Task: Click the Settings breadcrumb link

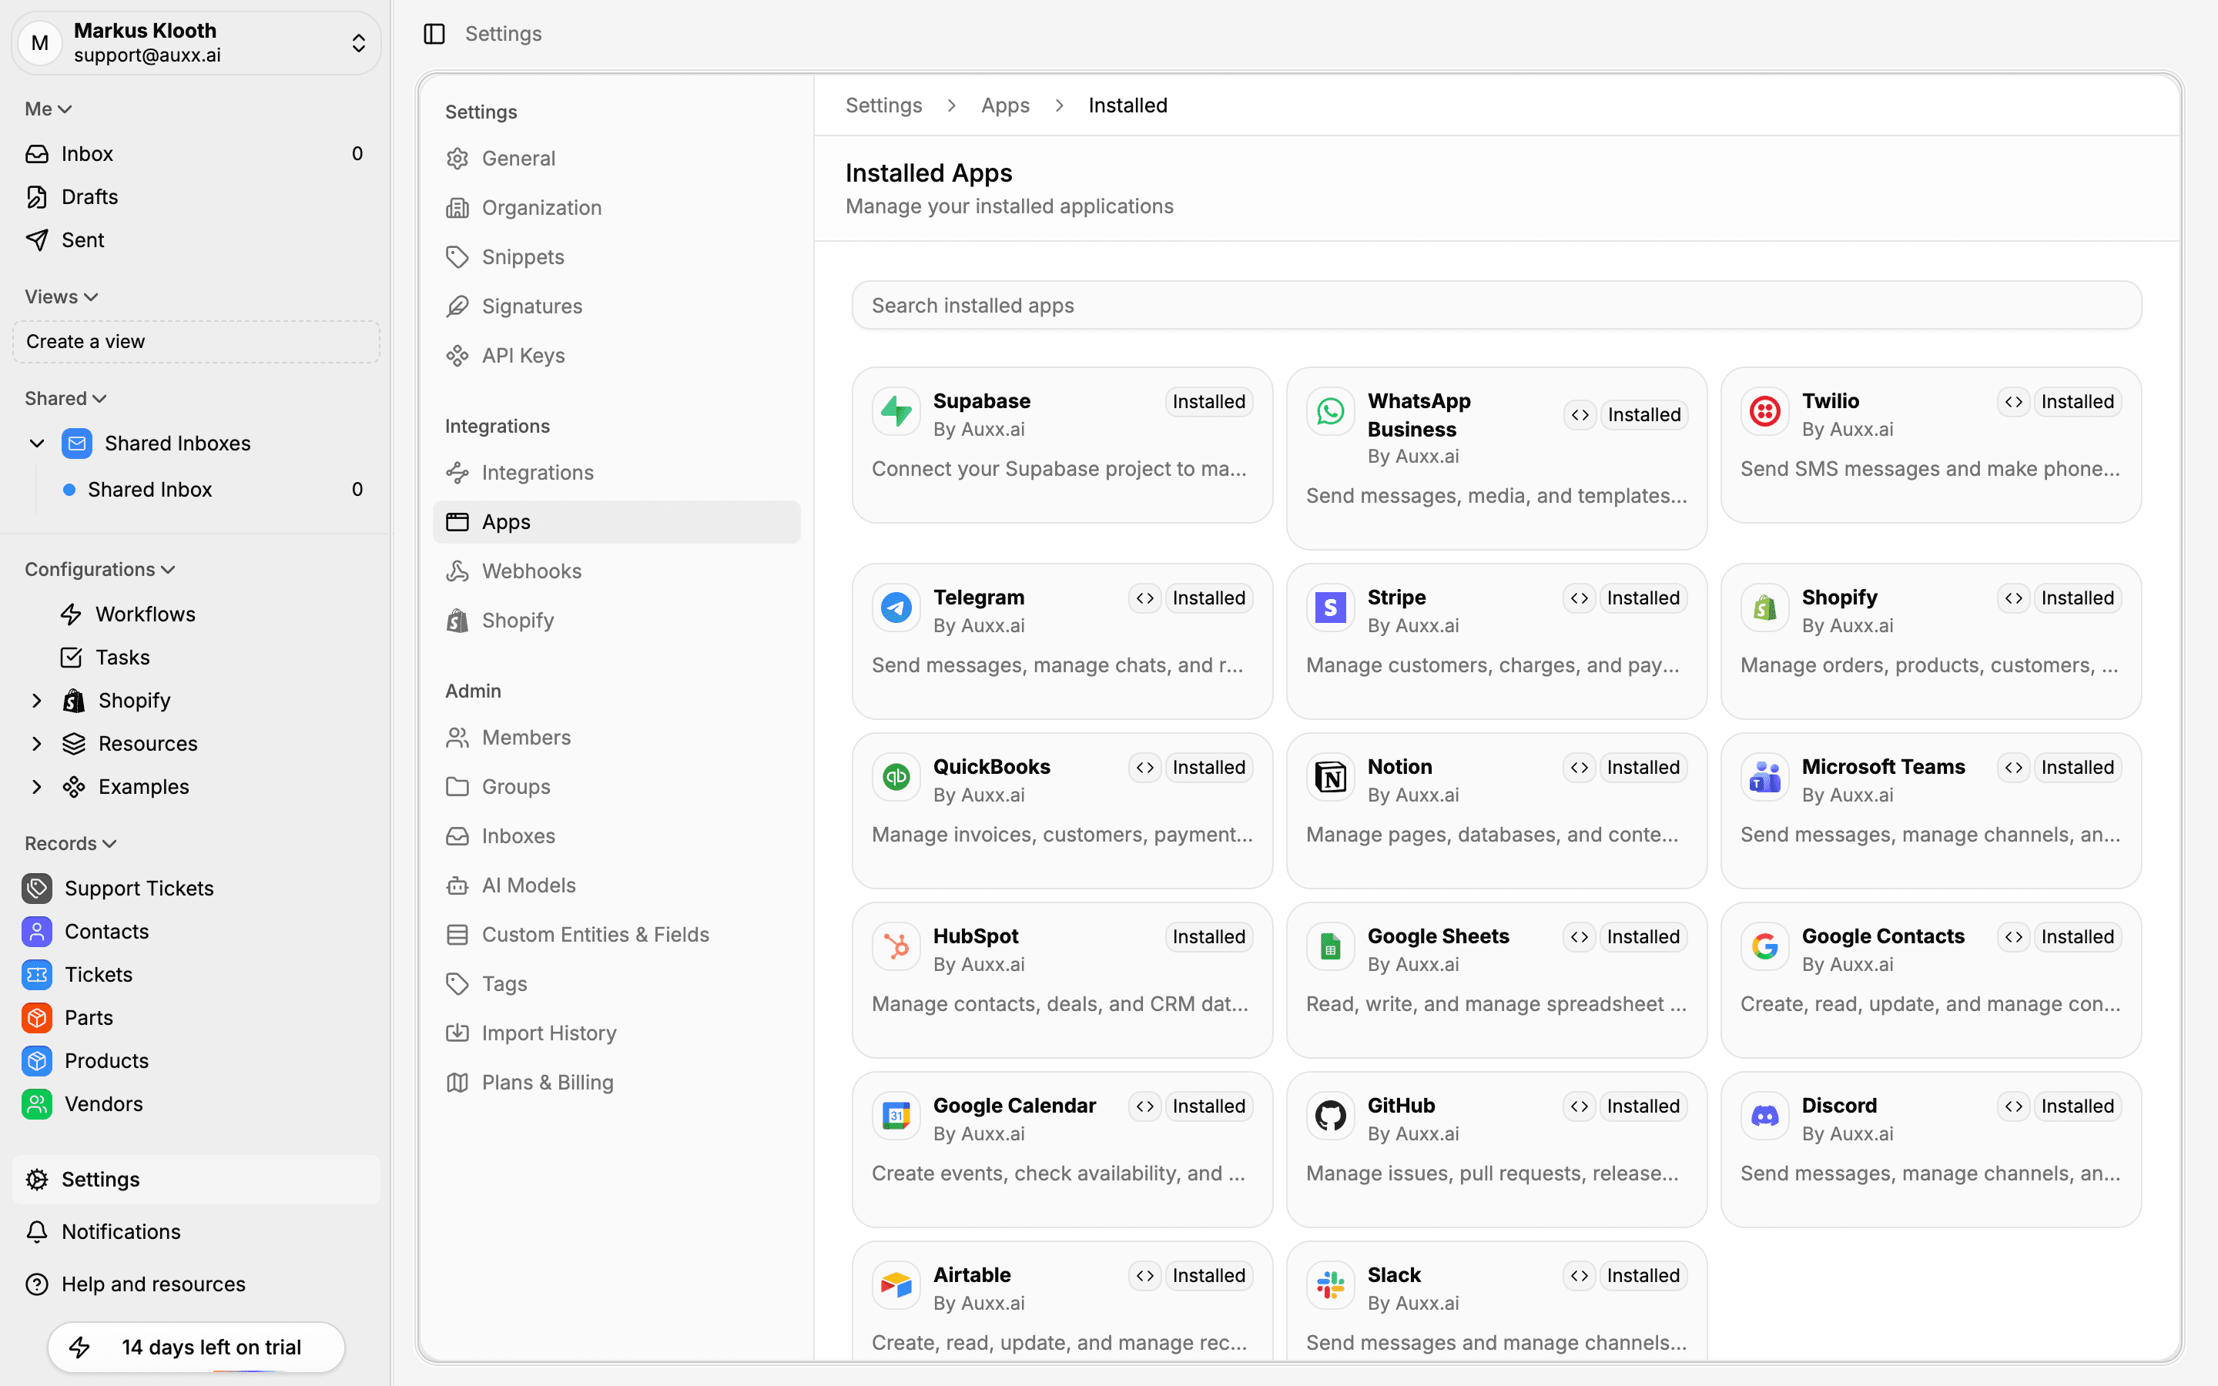Action: (883, 105)
